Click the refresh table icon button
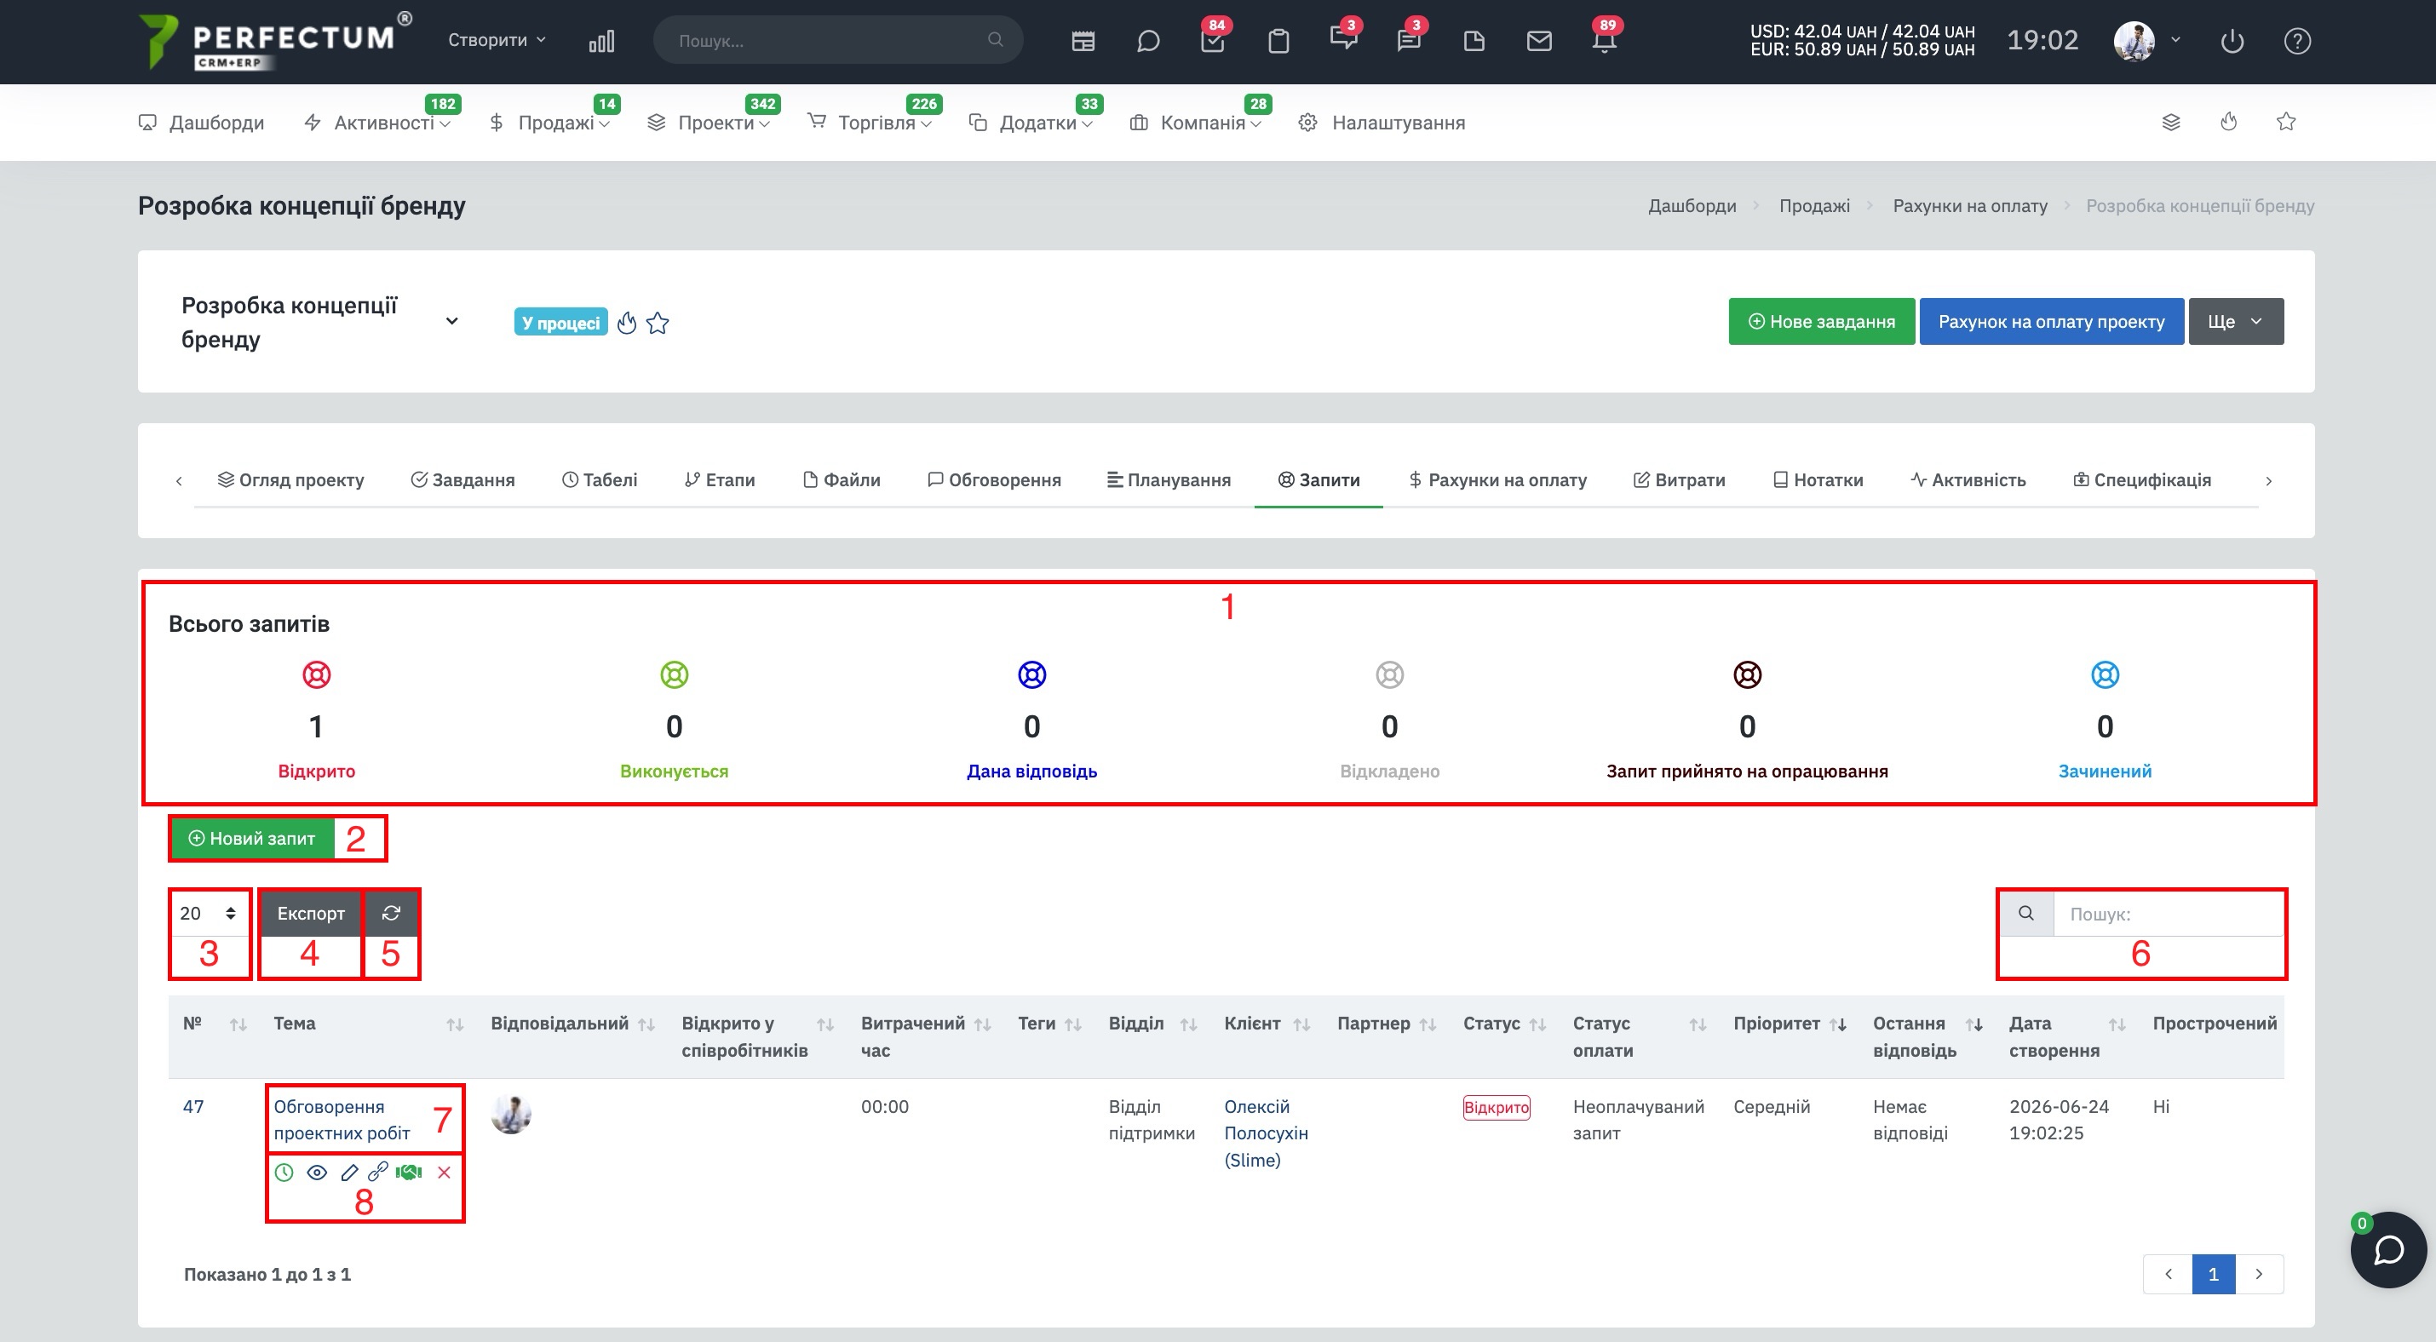Screen dimensions: 2436x1342 click(391, 913)
